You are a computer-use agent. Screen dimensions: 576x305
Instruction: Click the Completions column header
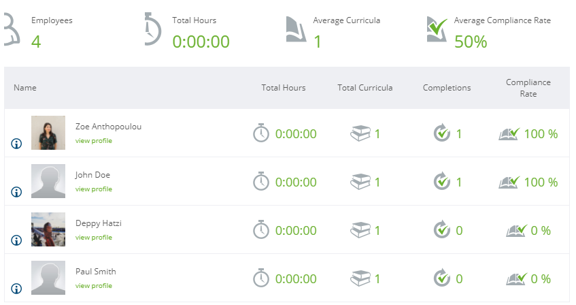447,88
